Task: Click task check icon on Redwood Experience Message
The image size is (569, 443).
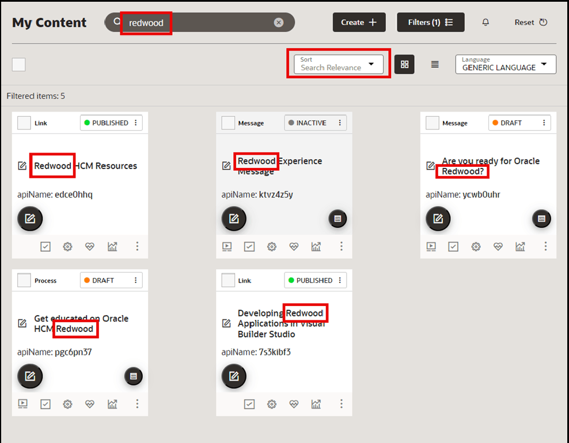Action: (x=249, y=247)
